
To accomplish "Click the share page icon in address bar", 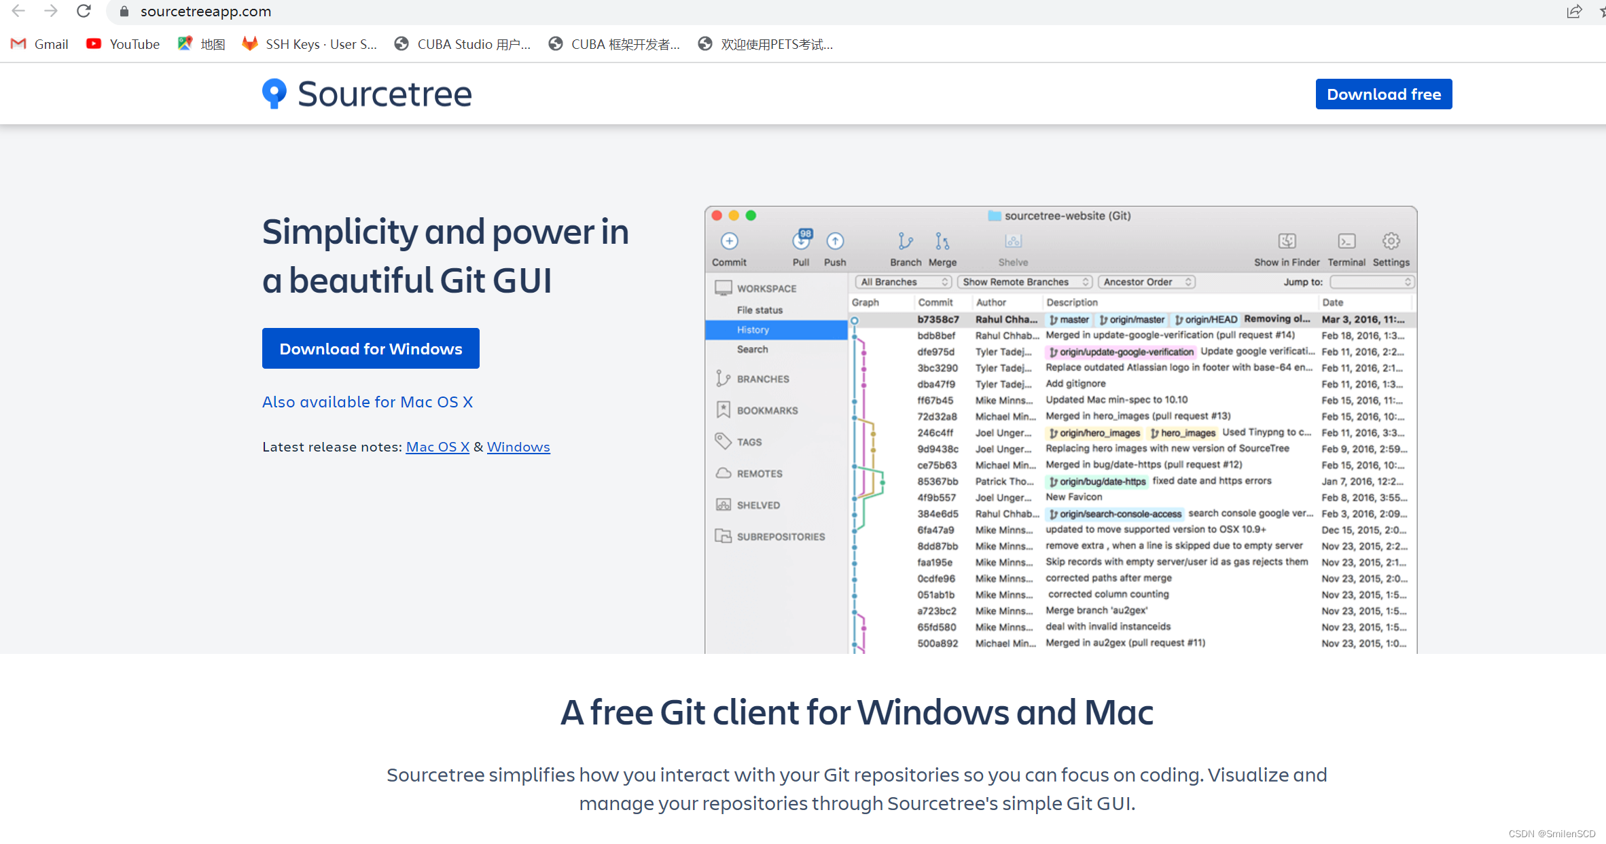I will coord(1573,12).
